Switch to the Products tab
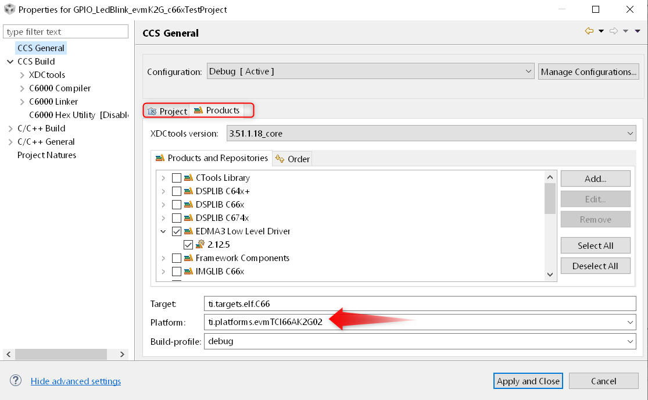Viewport: 648px width, 400px height. point(217,110)
